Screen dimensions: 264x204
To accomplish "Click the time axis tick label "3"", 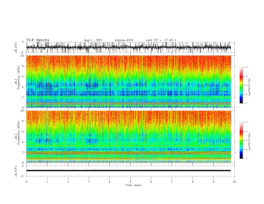I will coord(89,182).
